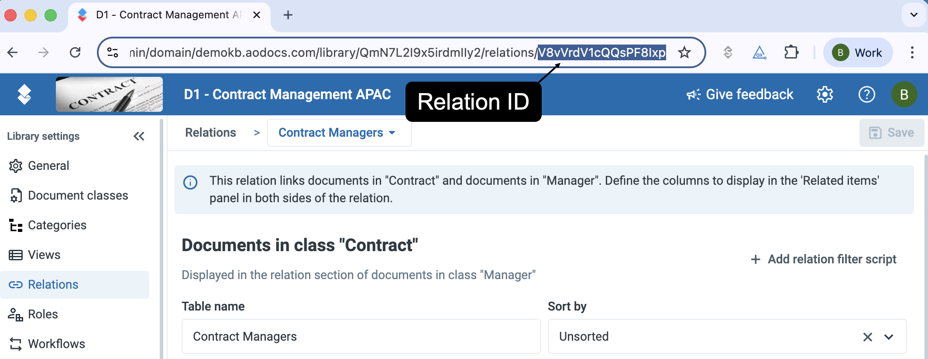Open the Work profile button
The height and width of the screenshot is (359, 928).
coord(858,53)
